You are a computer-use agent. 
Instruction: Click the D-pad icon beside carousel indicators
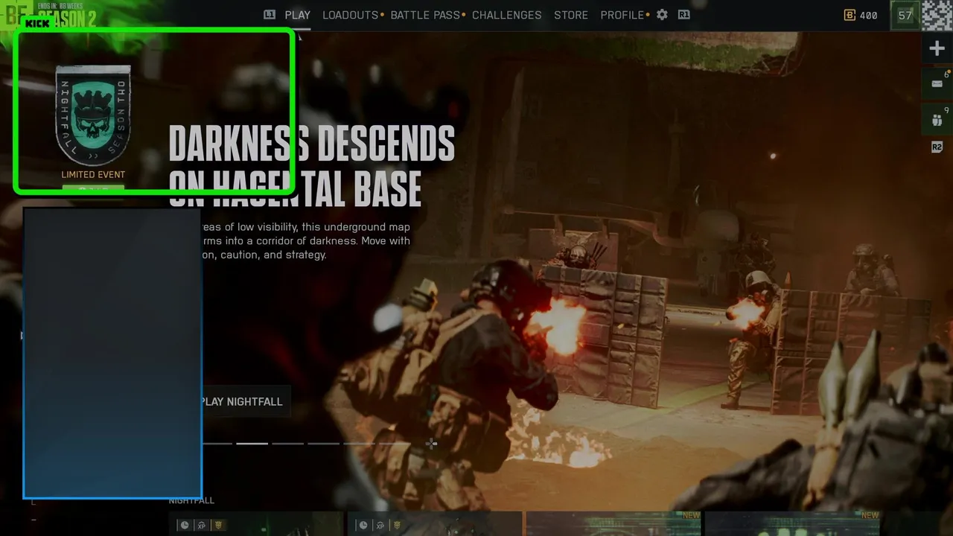tap(432, 444)
